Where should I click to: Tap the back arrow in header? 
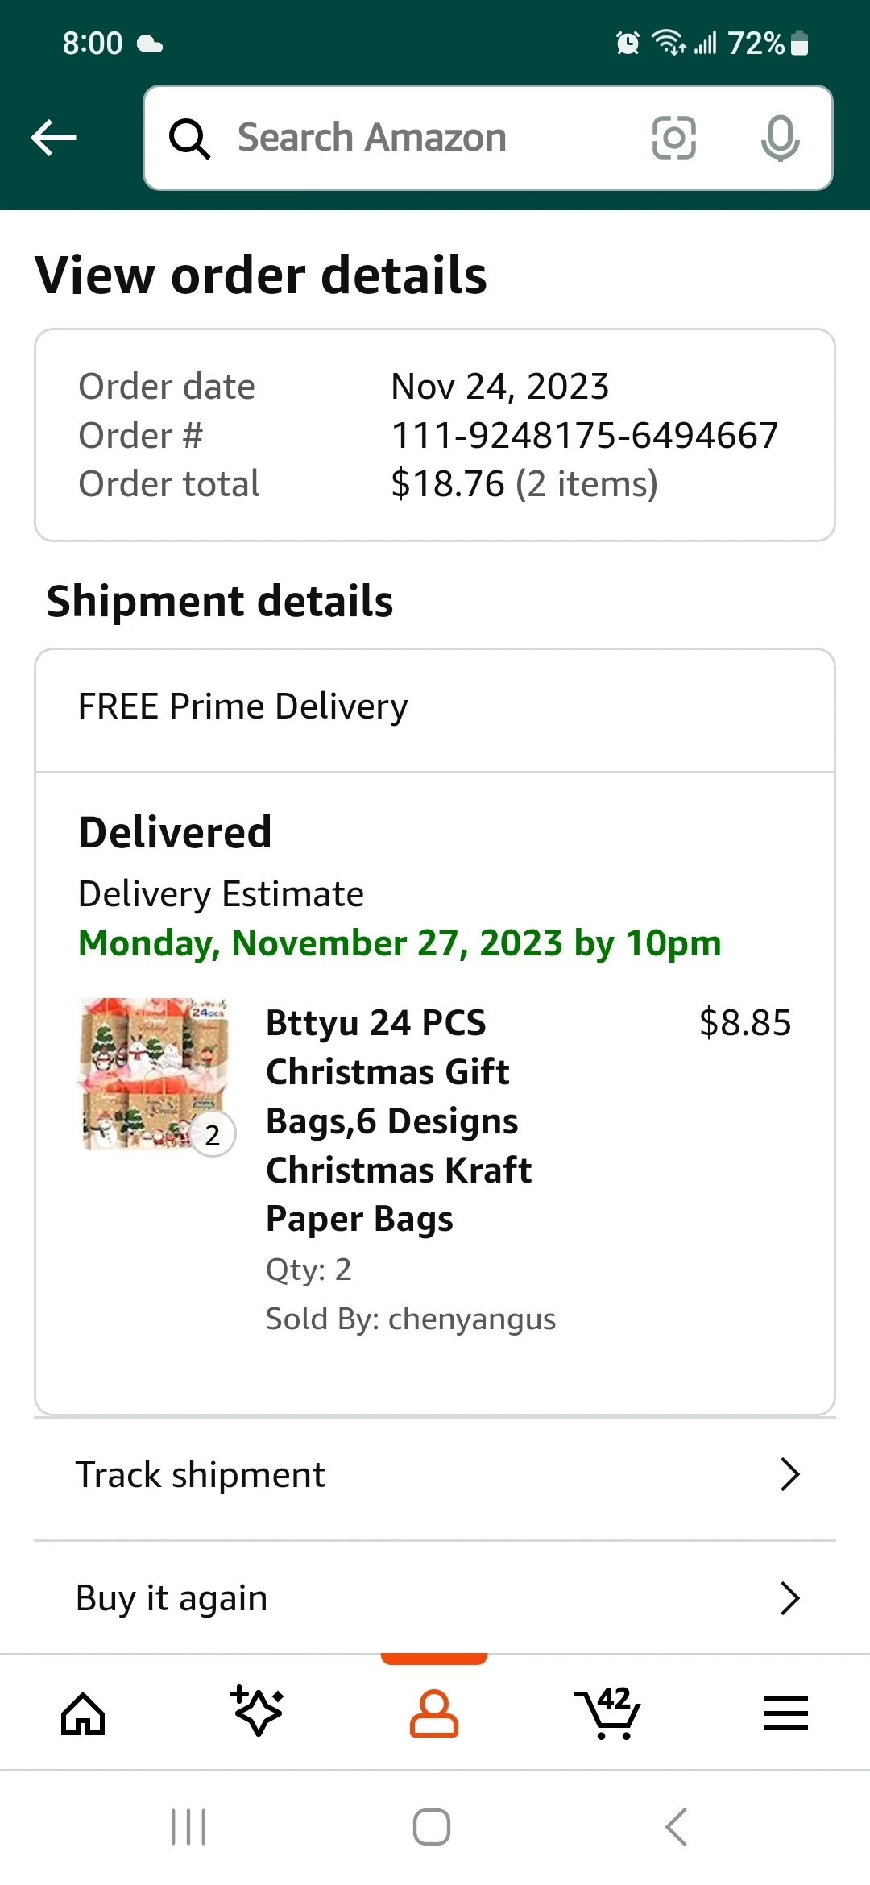[53, 138]
